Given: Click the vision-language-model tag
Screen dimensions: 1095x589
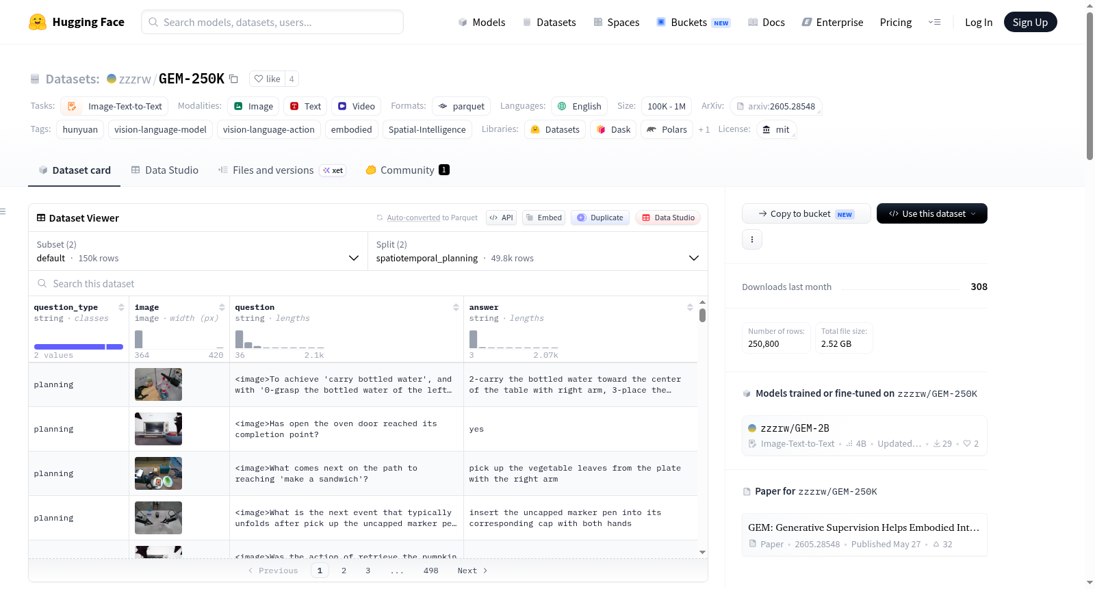Looking at the screenshot, I should [x=160, y=129].
